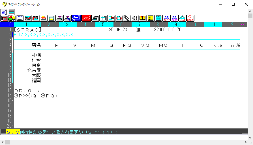Select column 9 in the ruler header

coord(176,24)
